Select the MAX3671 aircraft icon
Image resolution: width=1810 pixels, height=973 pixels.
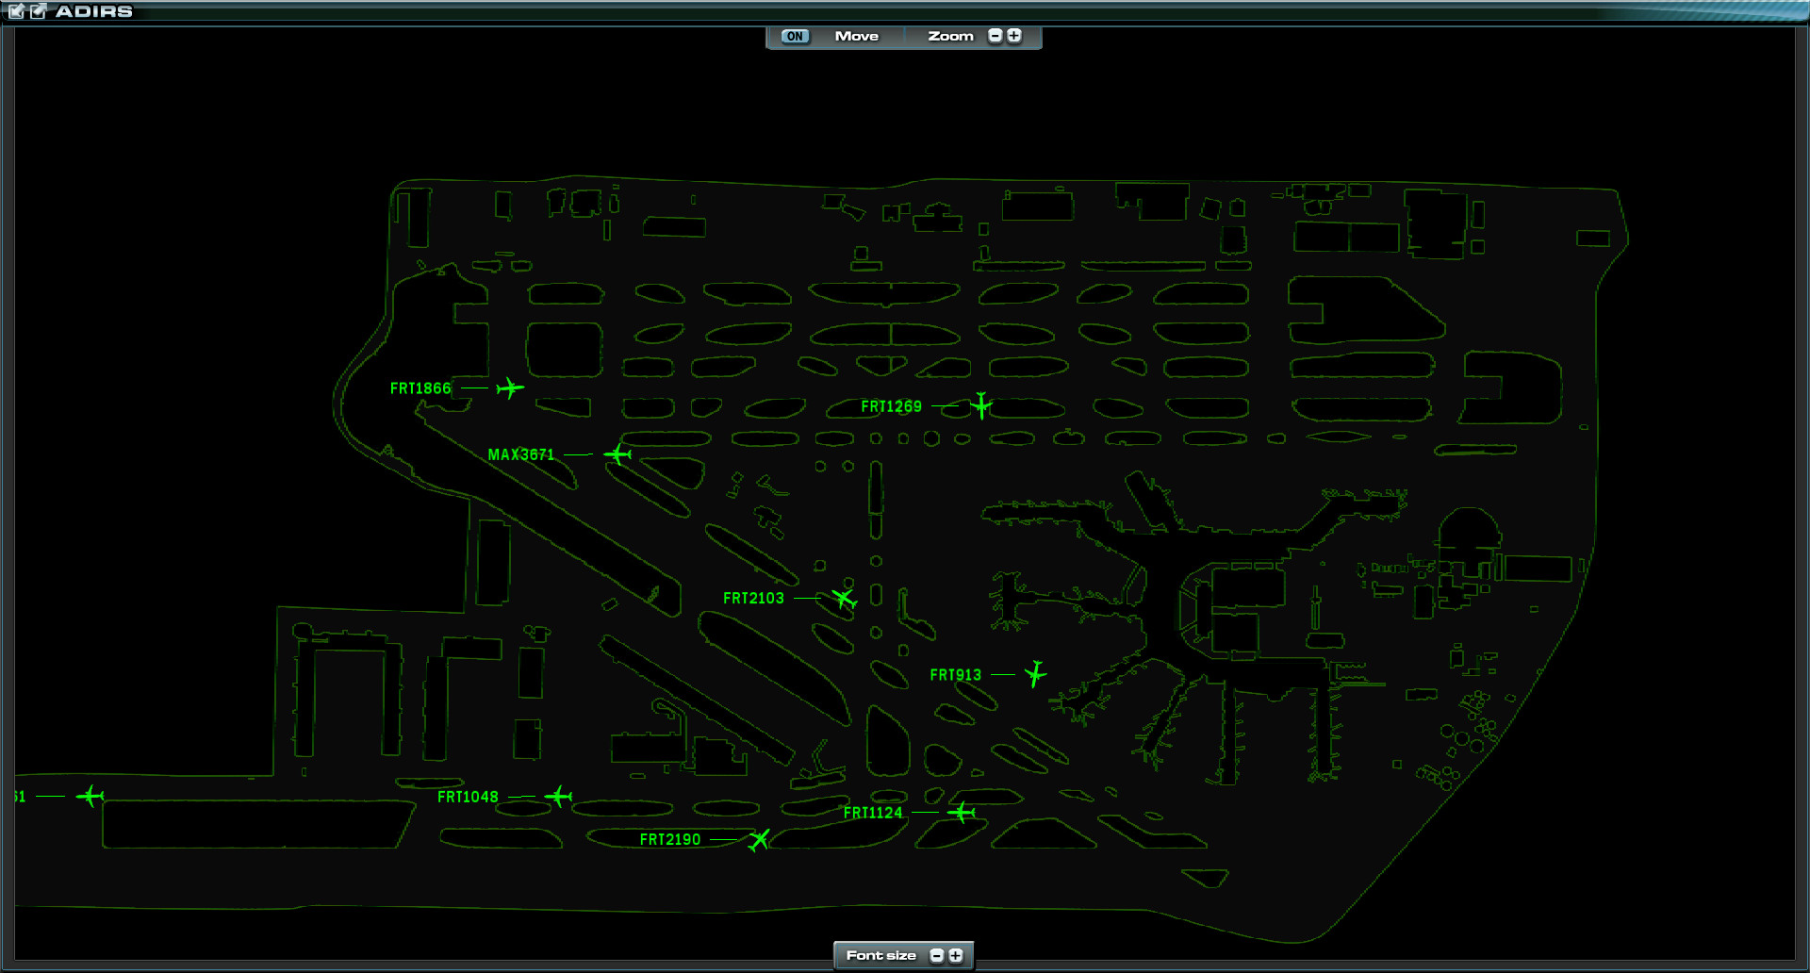pyautogui.click(x=617, y=454)
